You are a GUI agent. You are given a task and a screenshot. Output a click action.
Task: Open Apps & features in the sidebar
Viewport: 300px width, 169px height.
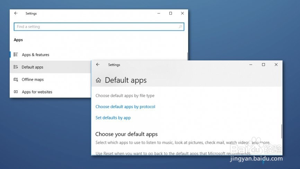[x=35, y=54]
